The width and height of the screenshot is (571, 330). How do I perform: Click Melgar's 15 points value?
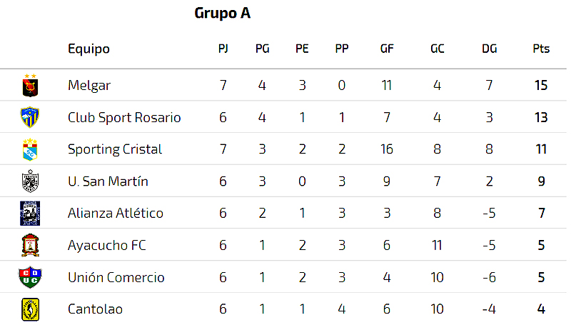tap(541, 86)
